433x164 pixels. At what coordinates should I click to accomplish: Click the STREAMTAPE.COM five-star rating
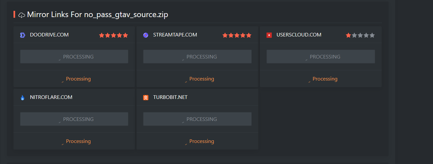click(237, 35)
